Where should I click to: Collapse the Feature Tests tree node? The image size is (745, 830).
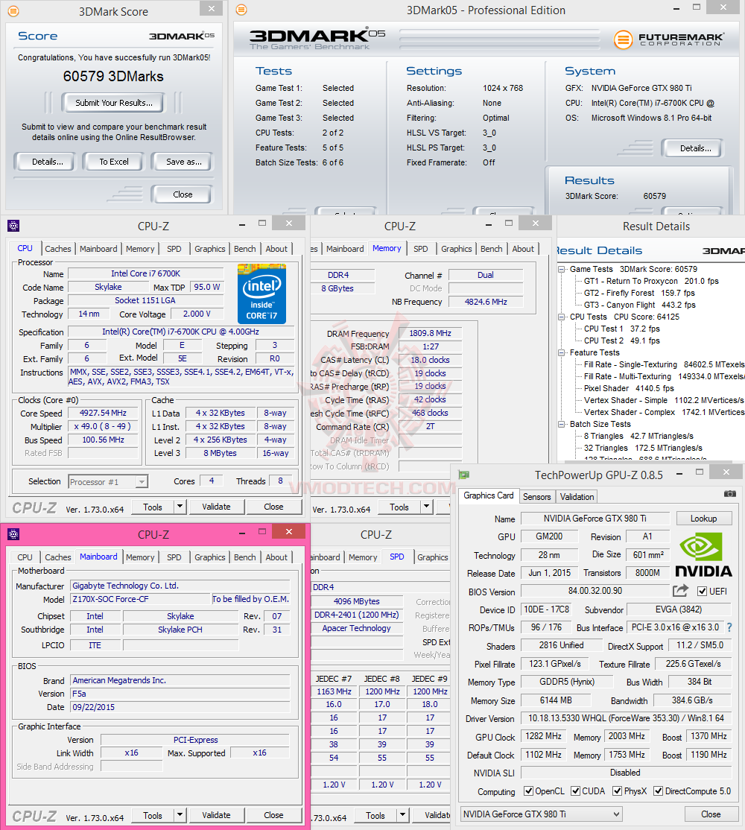(562, 352)
